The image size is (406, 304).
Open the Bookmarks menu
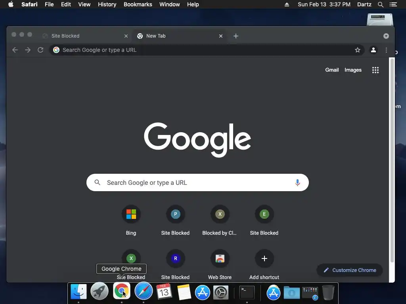pos(138,4)
